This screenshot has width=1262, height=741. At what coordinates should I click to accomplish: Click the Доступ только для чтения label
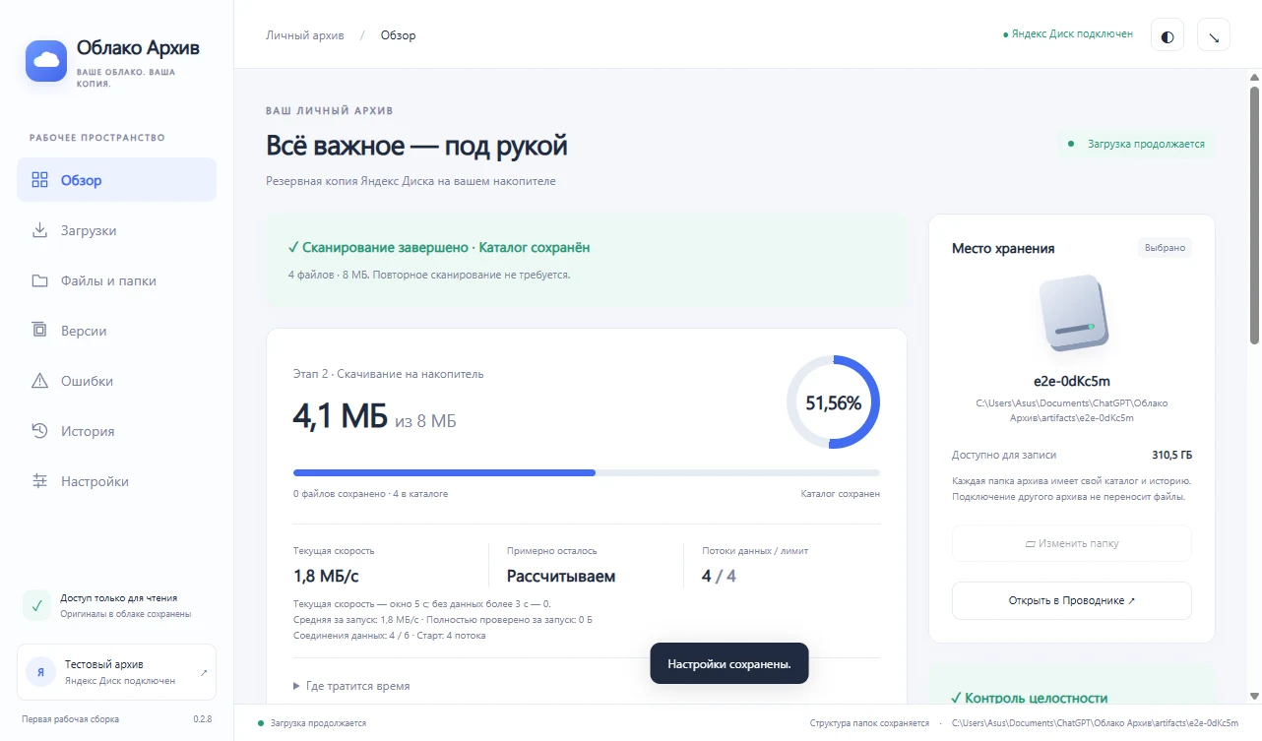coord(119,597)
